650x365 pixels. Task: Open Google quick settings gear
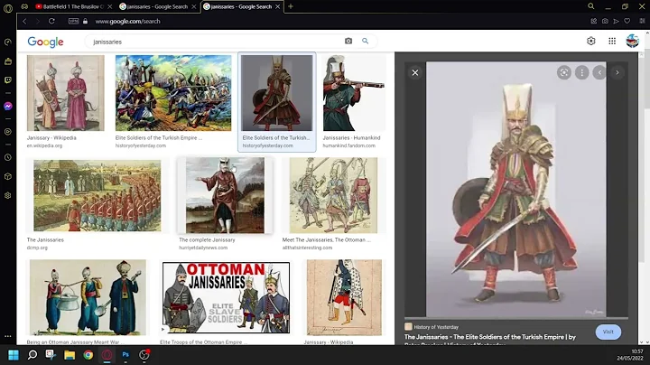pos(591,41)
